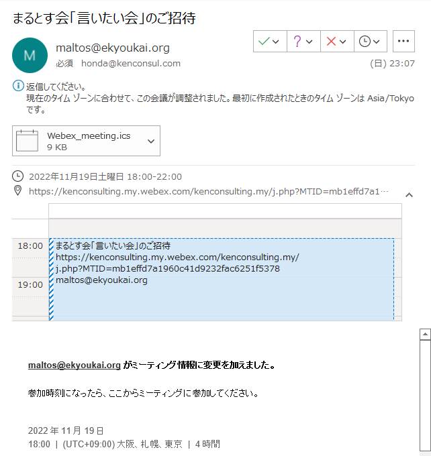Image resolution: width=431 pixels, height=456 pixels.
Task: Click the sender address maltos@ekyoukai.org in header
Action: (x=112, y=48)
